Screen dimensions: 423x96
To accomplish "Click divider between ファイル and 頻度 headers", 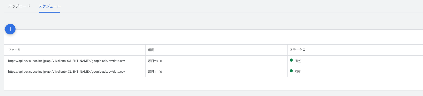I will [x=145, y=50].
